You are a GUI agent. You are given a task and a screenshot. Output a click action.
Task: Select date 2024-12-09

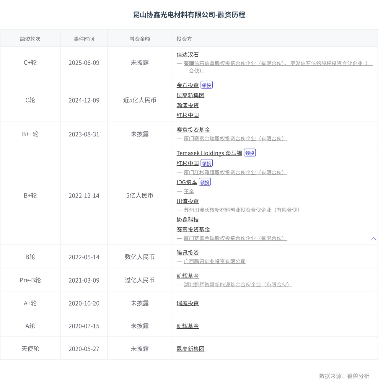[84, 100]
